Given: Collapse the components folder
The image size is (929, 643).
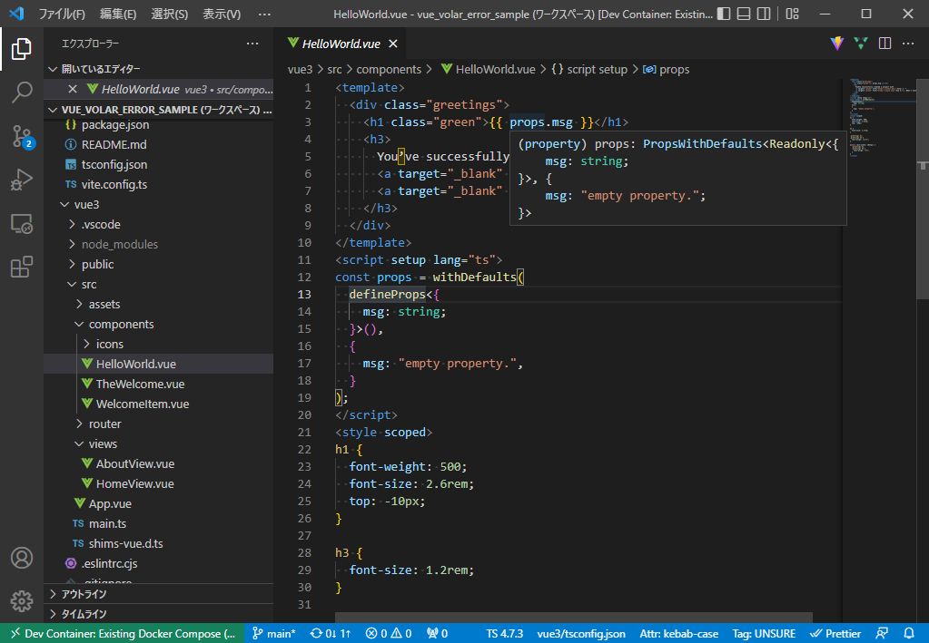Looking at the screenshot, I should pos(159,324).
